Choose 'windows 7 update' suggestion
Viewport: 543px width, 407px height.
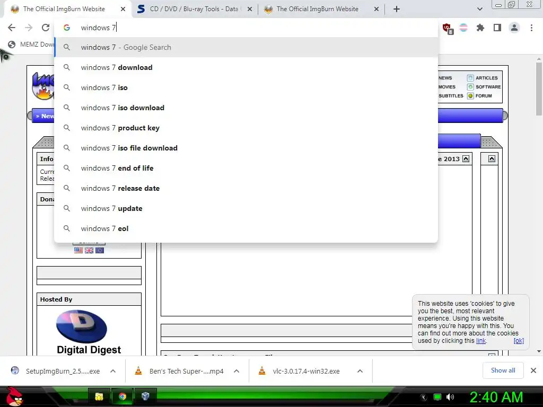pos(246,208)
